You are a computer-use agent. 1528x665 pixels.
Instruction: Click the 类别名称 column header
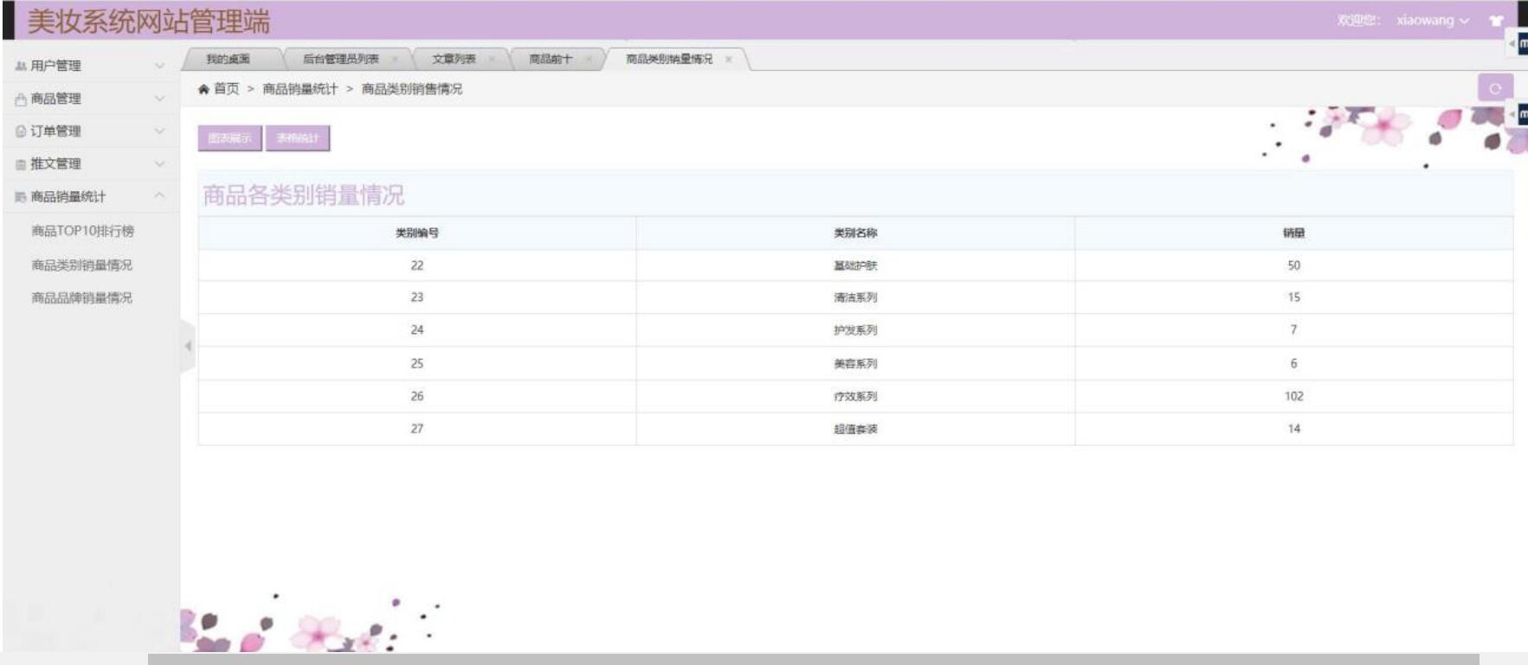pos(855,233)
